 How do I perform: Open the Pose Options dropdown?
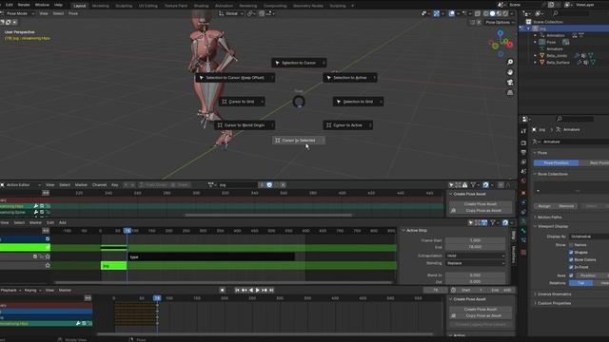(x=500, y=23)
